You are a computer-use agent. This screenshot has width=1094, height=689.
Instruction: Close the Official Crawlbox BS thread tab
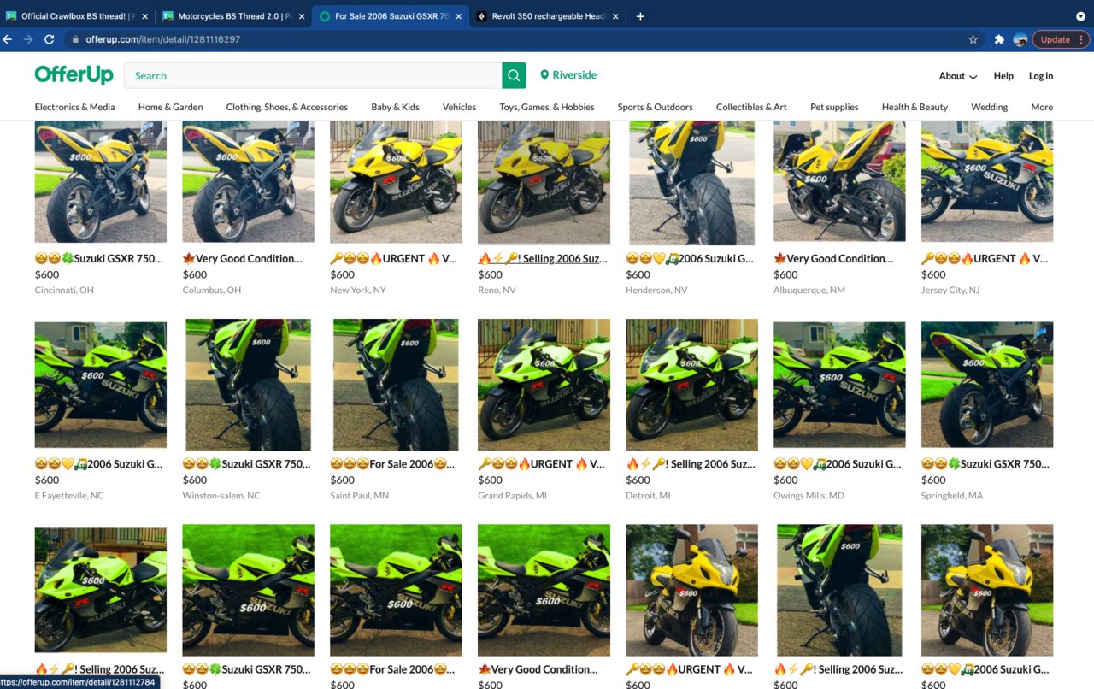[145, 16]
